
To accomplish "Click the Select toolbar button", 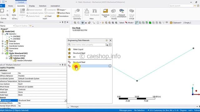I will [122, 23].
